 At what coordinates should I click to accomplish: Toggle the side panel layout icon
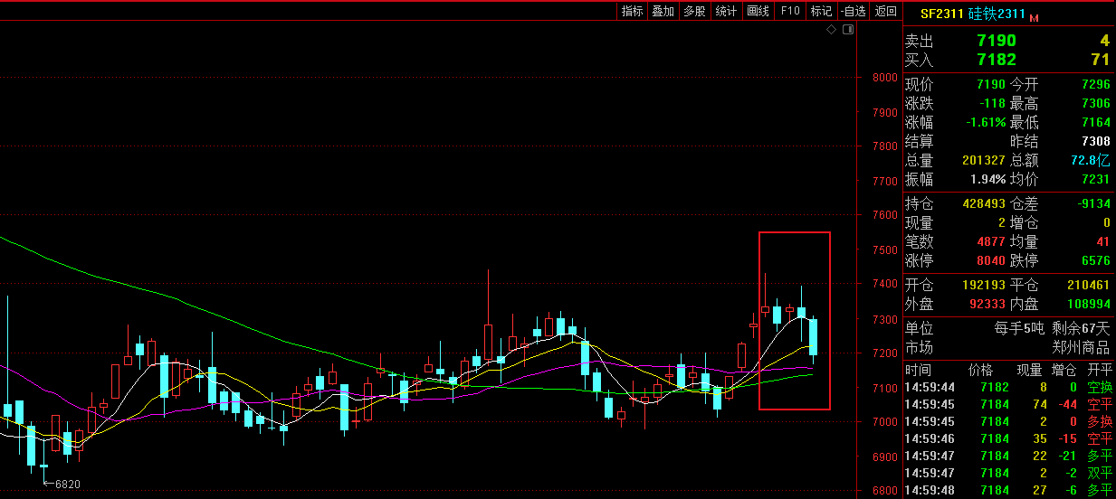[x=848, y=30]
